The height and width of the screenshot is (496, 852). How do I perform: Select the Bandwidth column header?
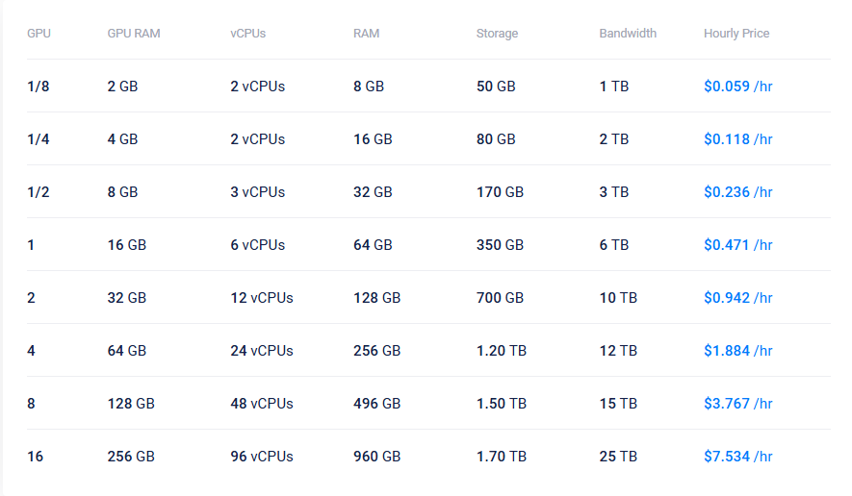tap(628, 33)
